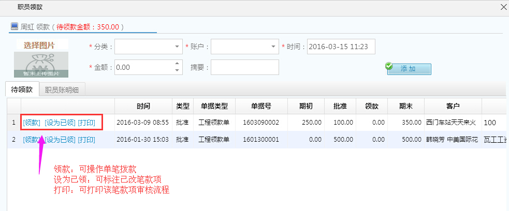Click 设为已领 link in row 2
The height and width of the screenshot is (211, 509).
[60, 140]
